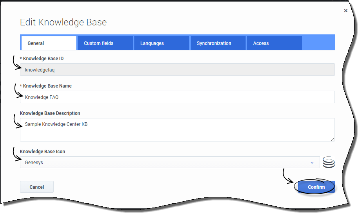Image resolution: width=358 pixels, height=213 pixels.
Task: Grab the description textarea resize handle
Action: [x=333, y=139]
